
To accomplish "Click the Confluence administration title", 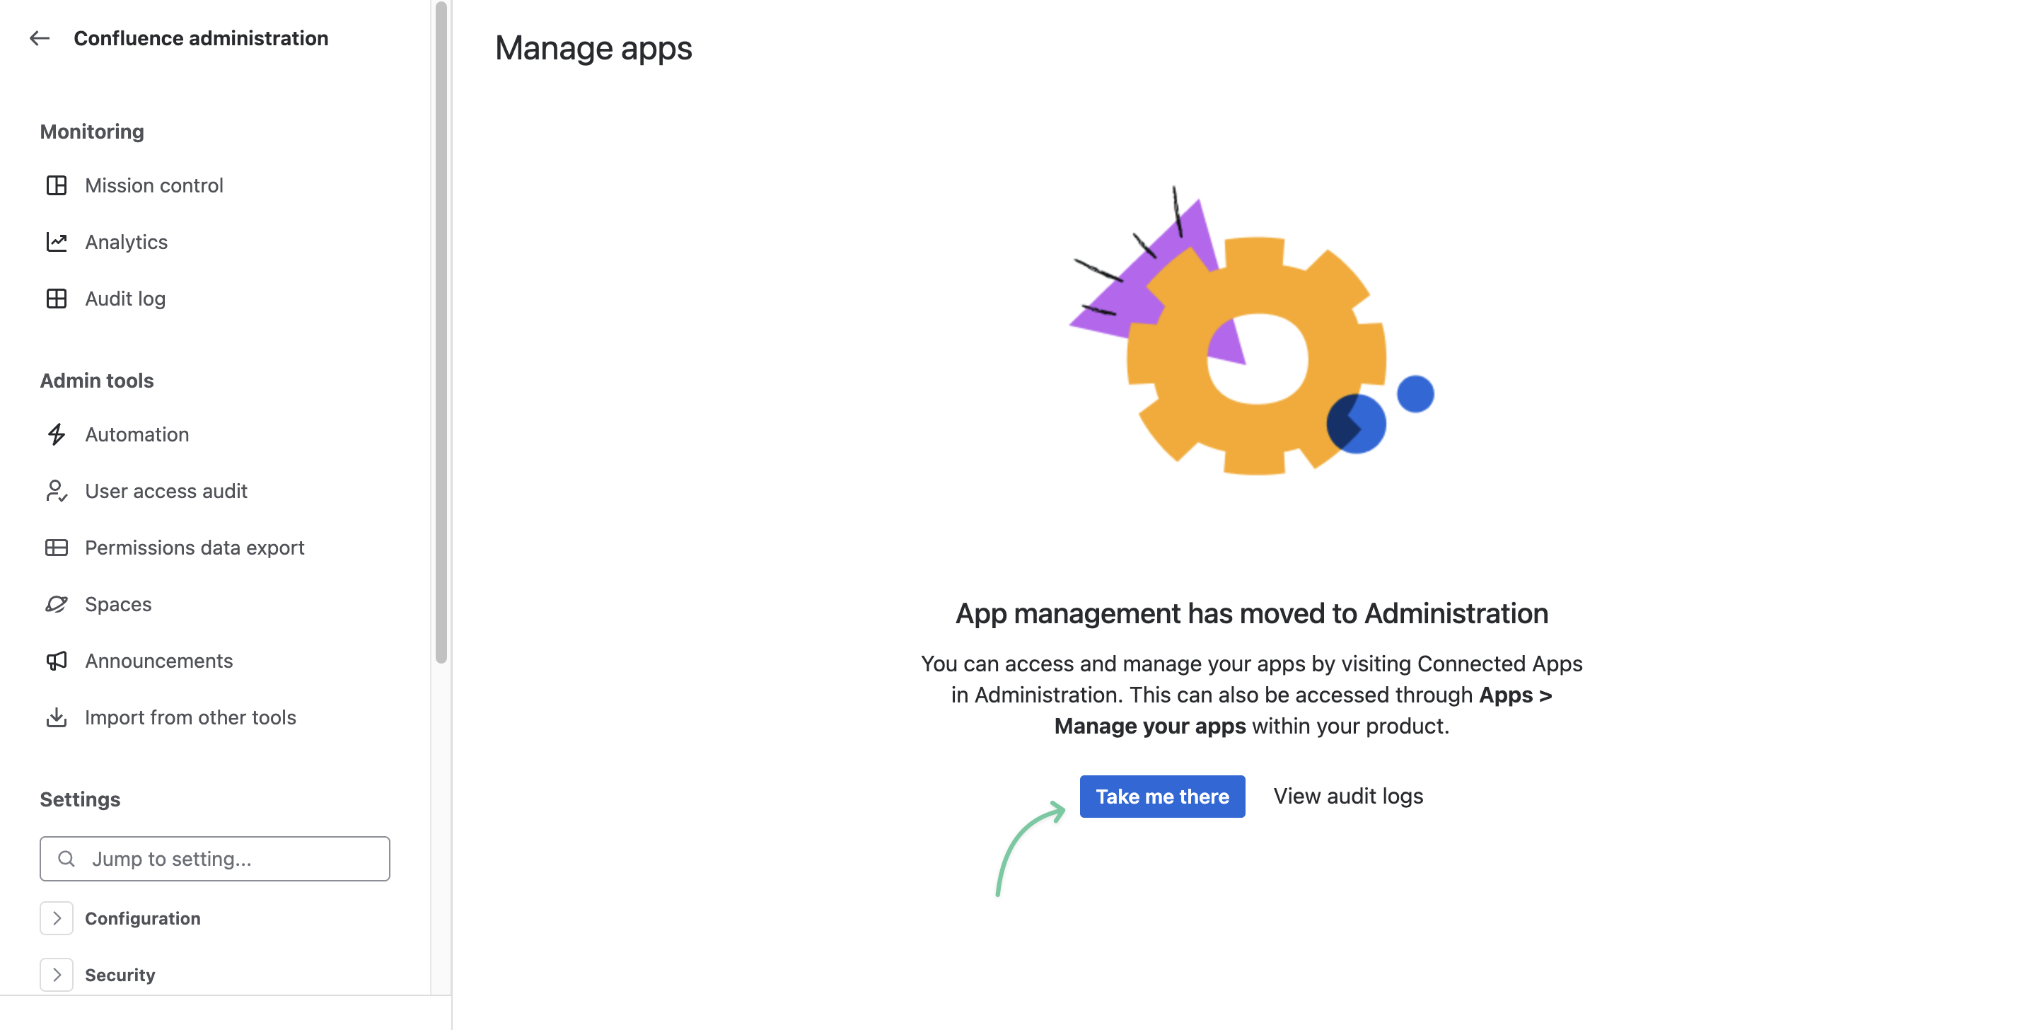I will (x=201, y=38).
